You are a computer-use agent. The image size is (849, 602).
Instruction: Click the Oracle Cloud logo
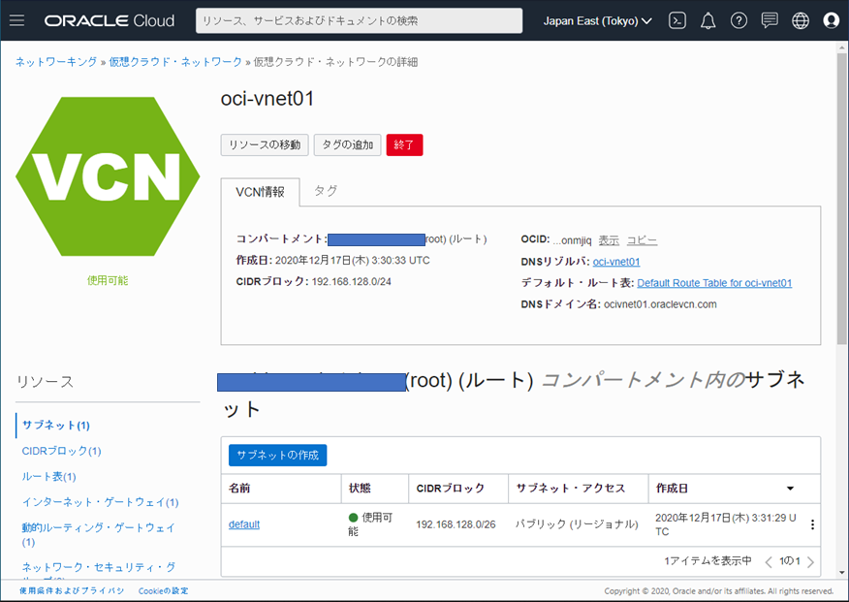110,20
